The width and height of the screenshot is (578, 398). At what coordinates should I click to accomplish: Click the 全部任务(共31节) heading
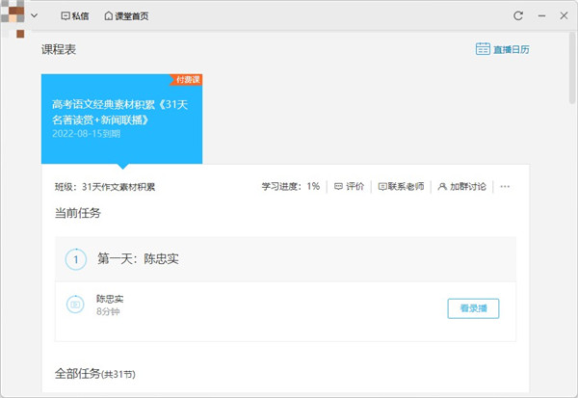[x=95, y=374]
